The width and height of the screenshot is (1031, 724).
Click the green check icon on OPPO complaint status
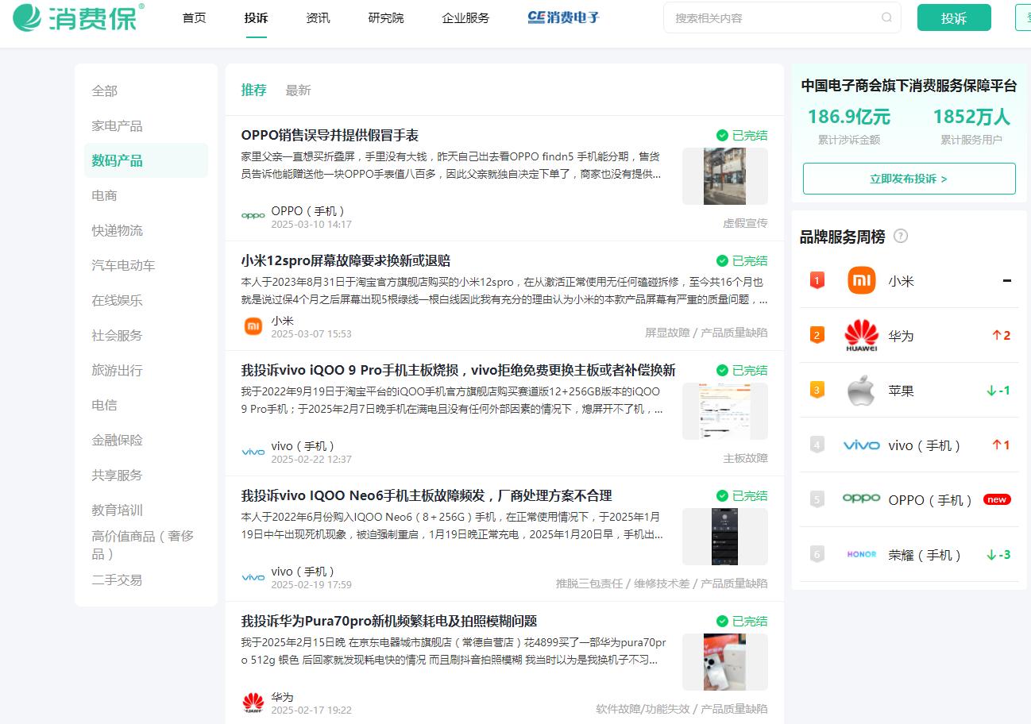(x=722, y=135)
